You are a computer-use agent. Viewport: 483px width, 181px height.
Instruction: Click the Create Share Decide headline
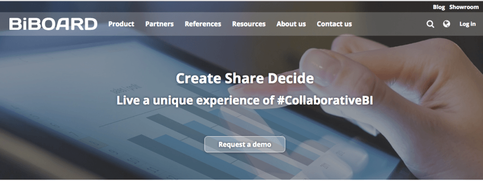(245, 78)
